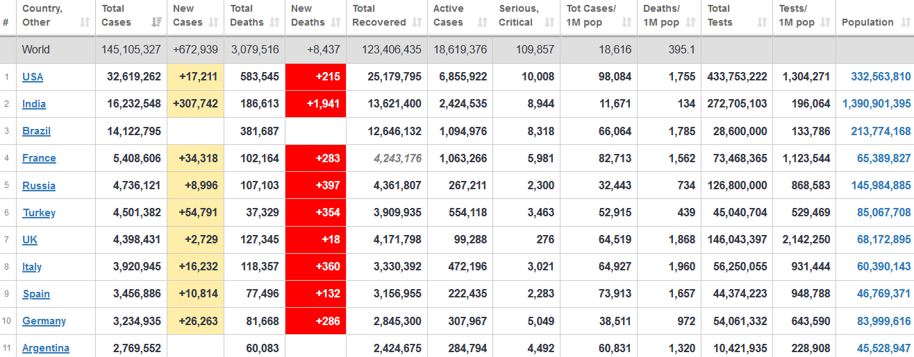The height and width of the screenshot is (357, 914).
Task: Select Italy new deaths +360 cell
Action: click(315, 267)
